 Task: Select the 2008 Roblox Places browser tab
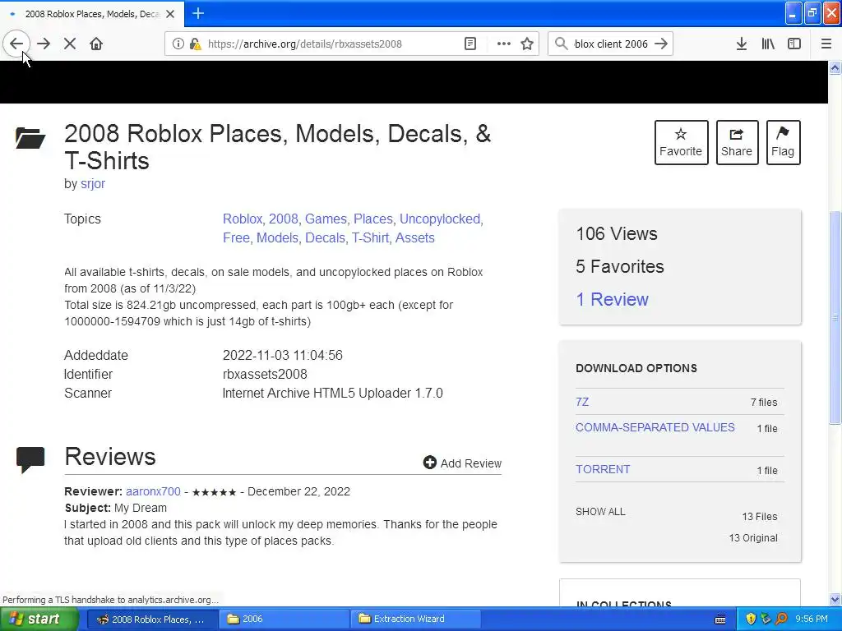(x=92, y=14)
